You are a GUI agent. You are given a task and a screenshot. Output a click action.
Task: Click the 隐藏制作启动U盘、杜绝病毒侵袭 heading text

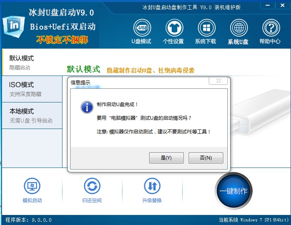click(x=151, y=70)
